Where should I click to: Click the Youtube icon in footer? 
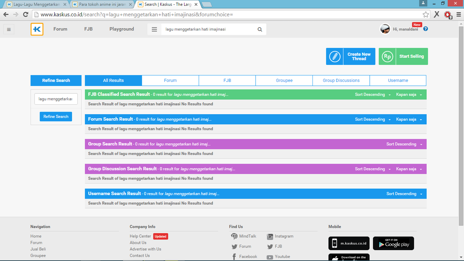point(270,257)
